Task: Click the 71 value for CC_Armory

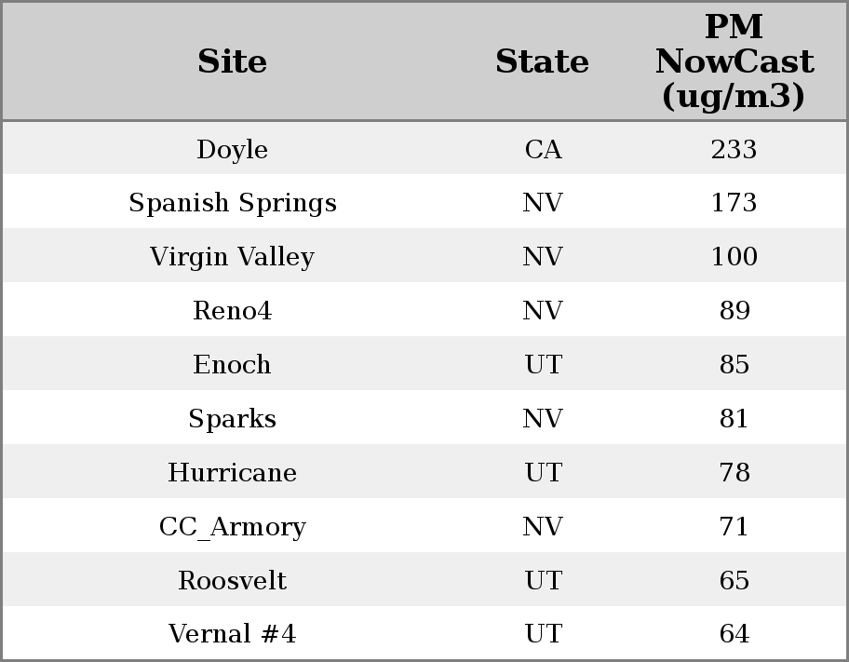Action: [734, 527]
